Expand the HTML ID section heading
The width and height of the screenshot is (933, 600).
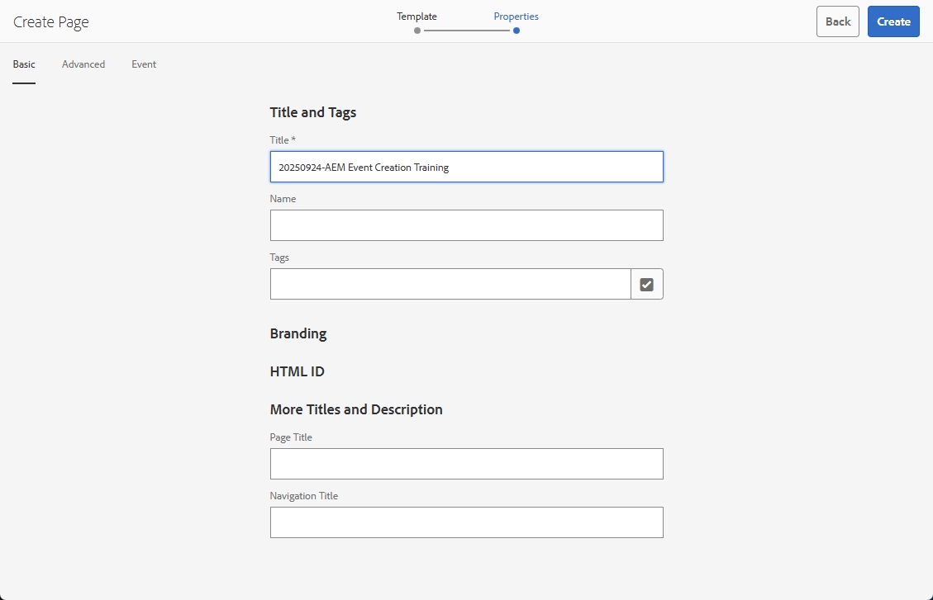coord(297,371)
